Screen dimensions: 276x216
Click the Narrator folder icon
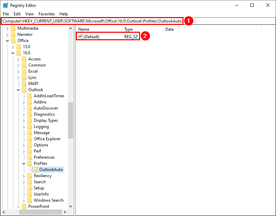coord(13,34)
